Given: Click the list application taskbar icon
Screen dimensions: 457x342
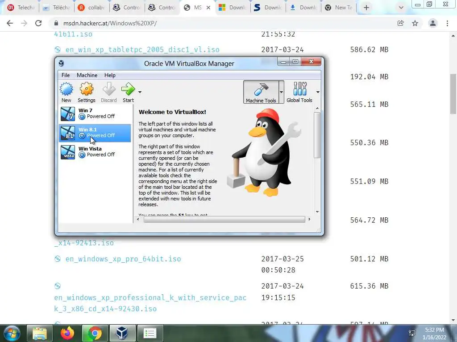Looking at the screenshot, I should 150,333.
